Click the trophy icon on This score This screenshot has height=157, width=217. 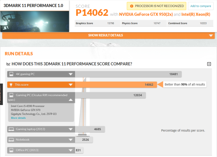click(11, 85)
